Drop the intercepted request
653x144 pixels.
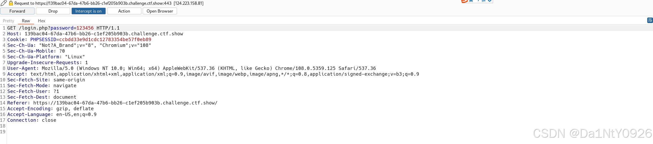[53, 11]
